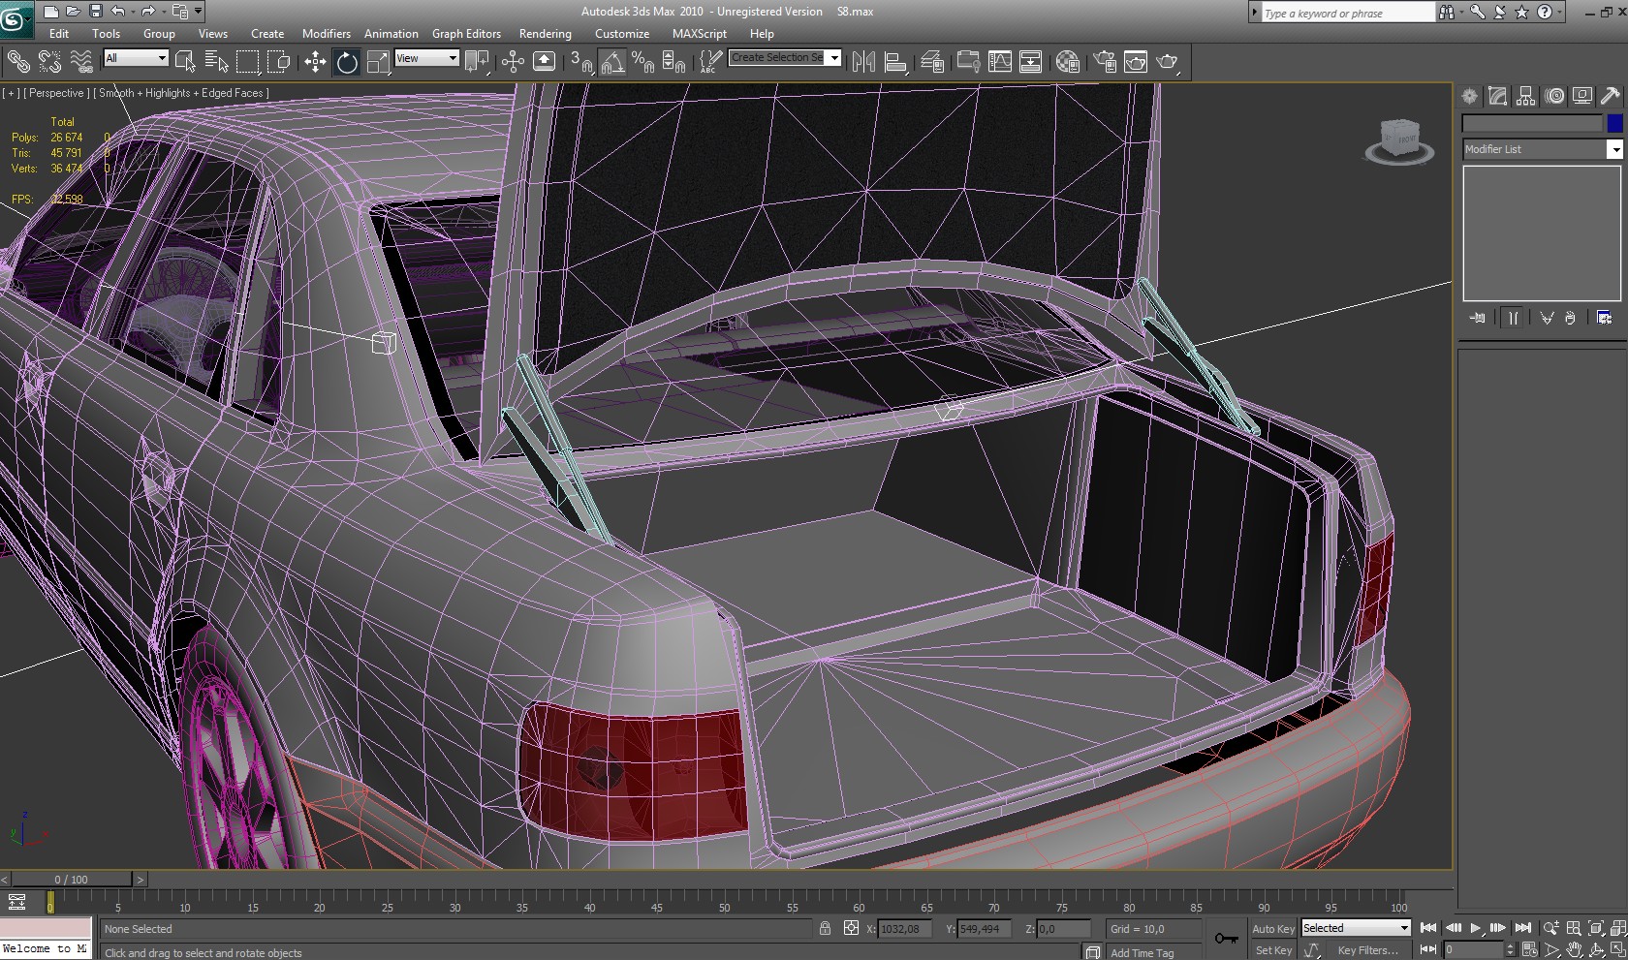Select the Select and Move tool
The image size is (1628, 960).
[x=315, y=63]
